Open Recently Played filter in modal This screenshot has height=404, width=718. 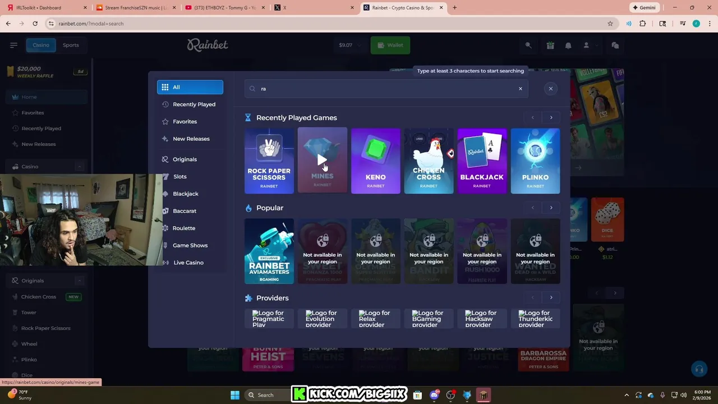click(x=190, y=104)
